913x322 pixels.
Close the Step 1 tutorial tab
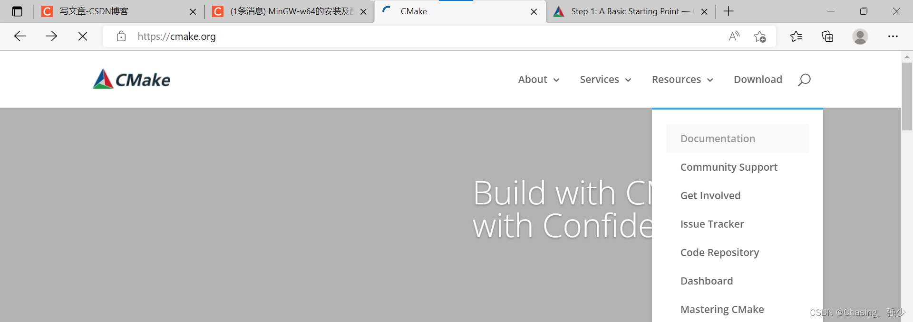[x=704, y=12]
